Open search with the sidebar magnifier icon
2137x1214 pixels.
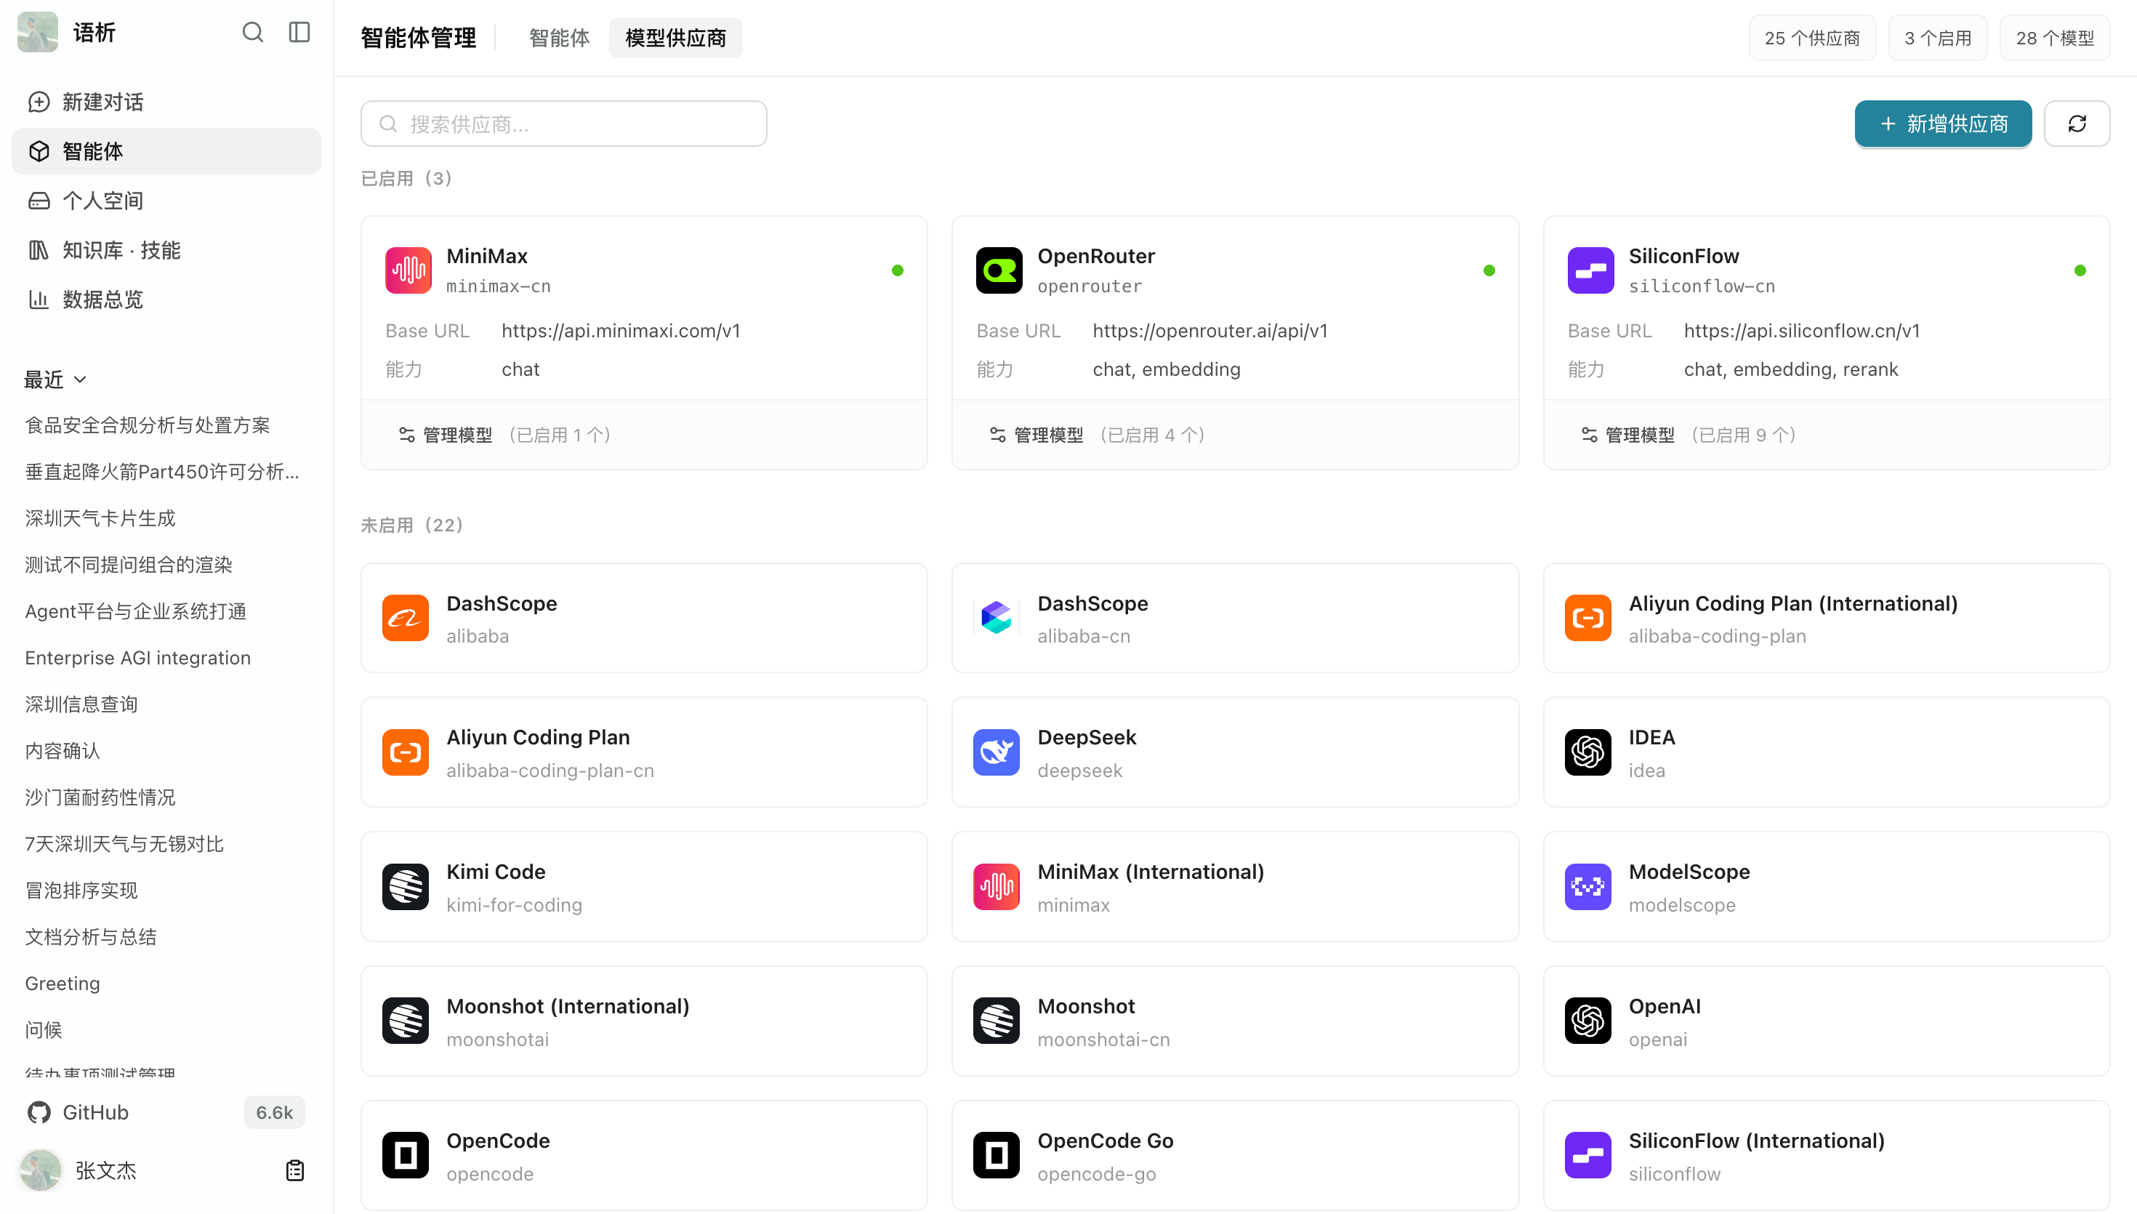pos(252,33)
